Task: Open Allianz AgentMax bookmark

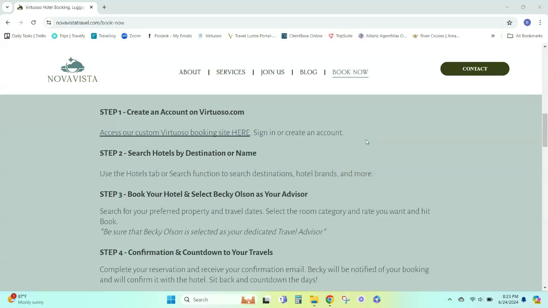Action: point(382,36)
